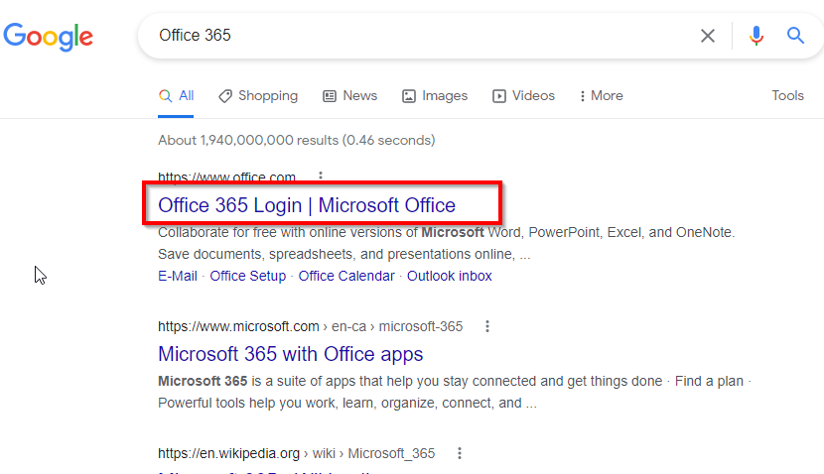The width and height of the screenshot is (824, 474).
Task: Select the All tab
Action: [x=176, y=96]
